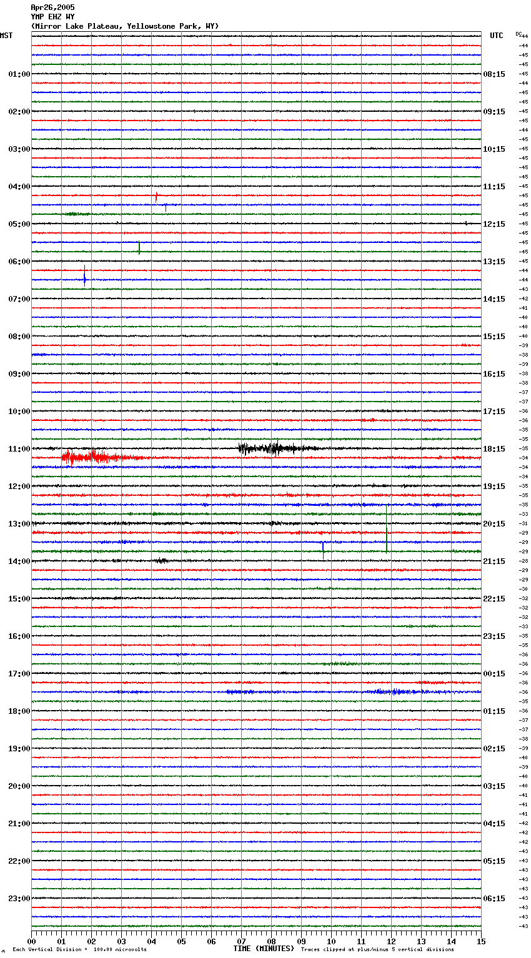Select the "01:00" MST time label
Image resolution: width=531 pixels, height=958 pixels.
point(19,74)
